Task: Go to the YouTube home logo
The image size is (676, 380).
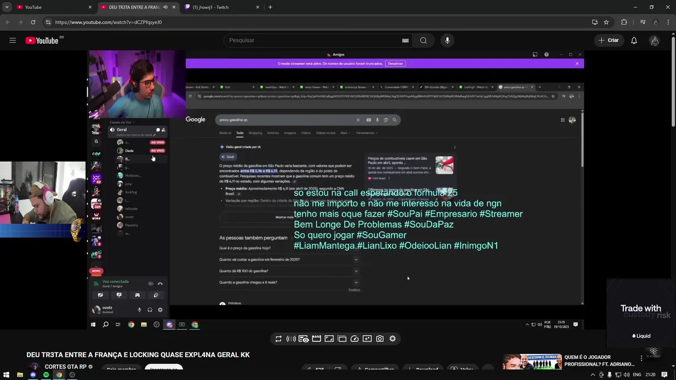Action: tap(42, 41)
